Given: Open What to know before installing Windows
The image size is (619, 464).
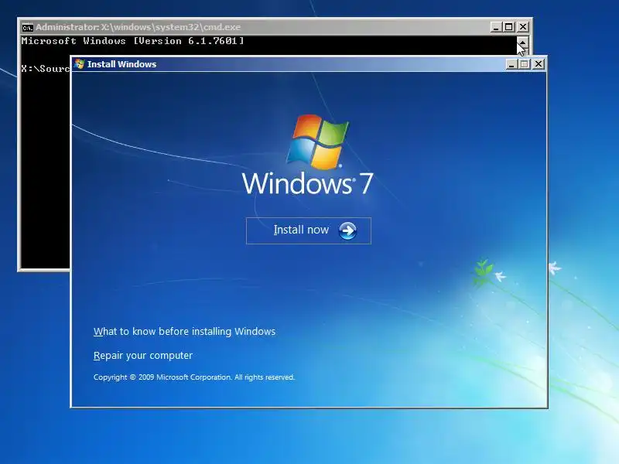Looking at the screenshot, I should [184, 332].
